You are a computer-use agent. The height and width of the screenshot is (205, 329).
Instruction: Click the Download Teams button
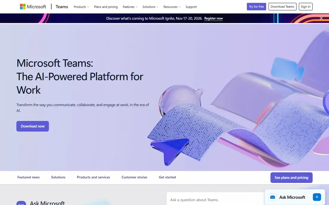tap(282, 7)
